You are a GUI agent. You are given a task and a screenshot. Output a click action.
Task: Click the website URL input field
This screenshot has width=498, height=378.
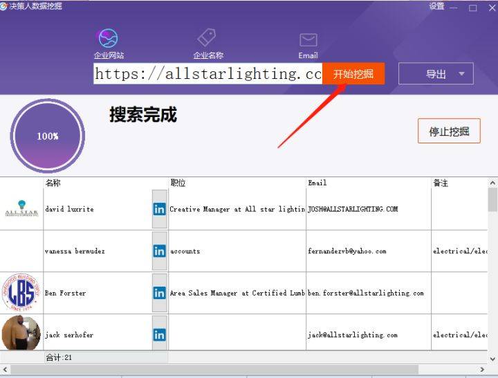pyautogui.click(x=207, y=74)
